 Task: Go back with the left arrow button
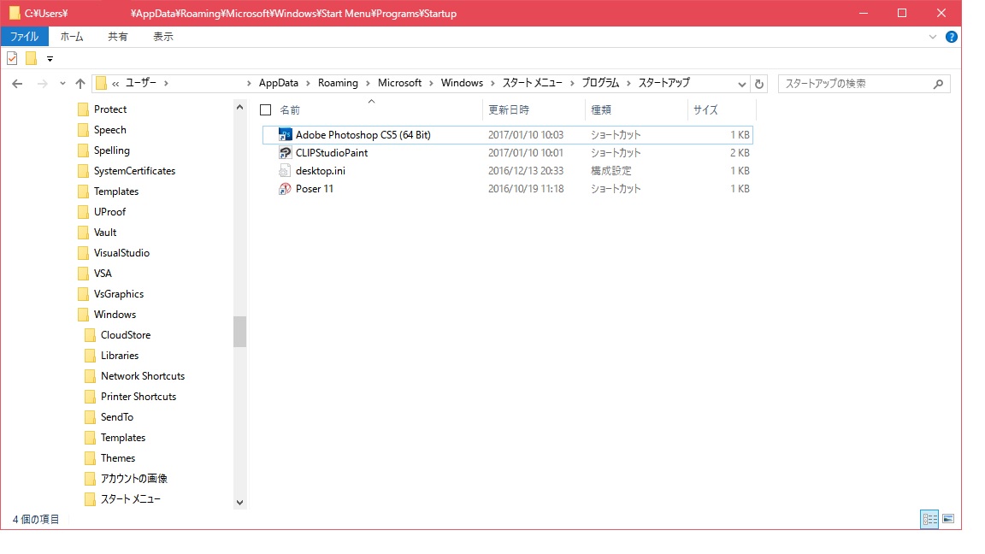click(17, 84)
